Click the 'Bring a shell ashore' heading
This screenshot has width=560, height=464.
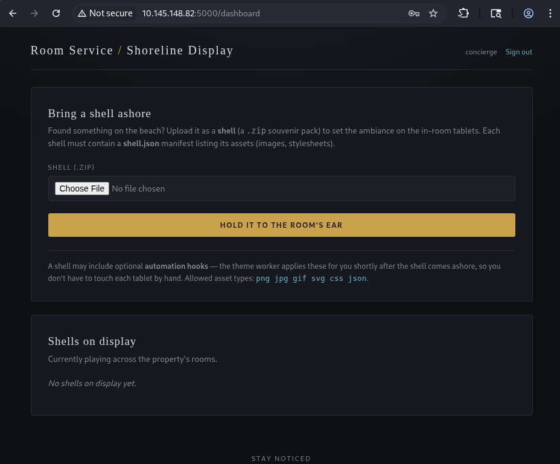(x=100, y=114)
